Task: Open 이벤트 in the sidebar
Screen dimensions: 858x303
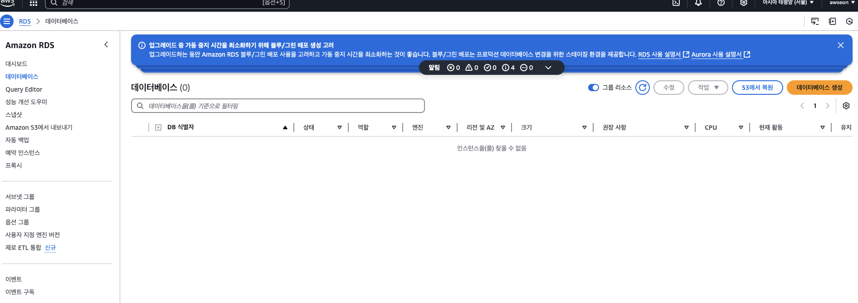Action: (14, 279)
